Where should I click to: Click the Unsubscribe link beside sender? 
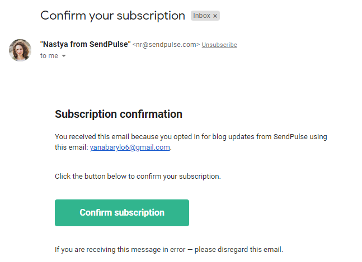pyautogui.click(x=219, y=45)
